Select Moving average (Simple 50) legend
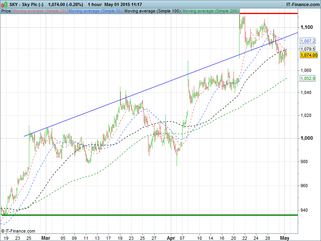This screenshot has height=241, width=321. click(95, 11)
